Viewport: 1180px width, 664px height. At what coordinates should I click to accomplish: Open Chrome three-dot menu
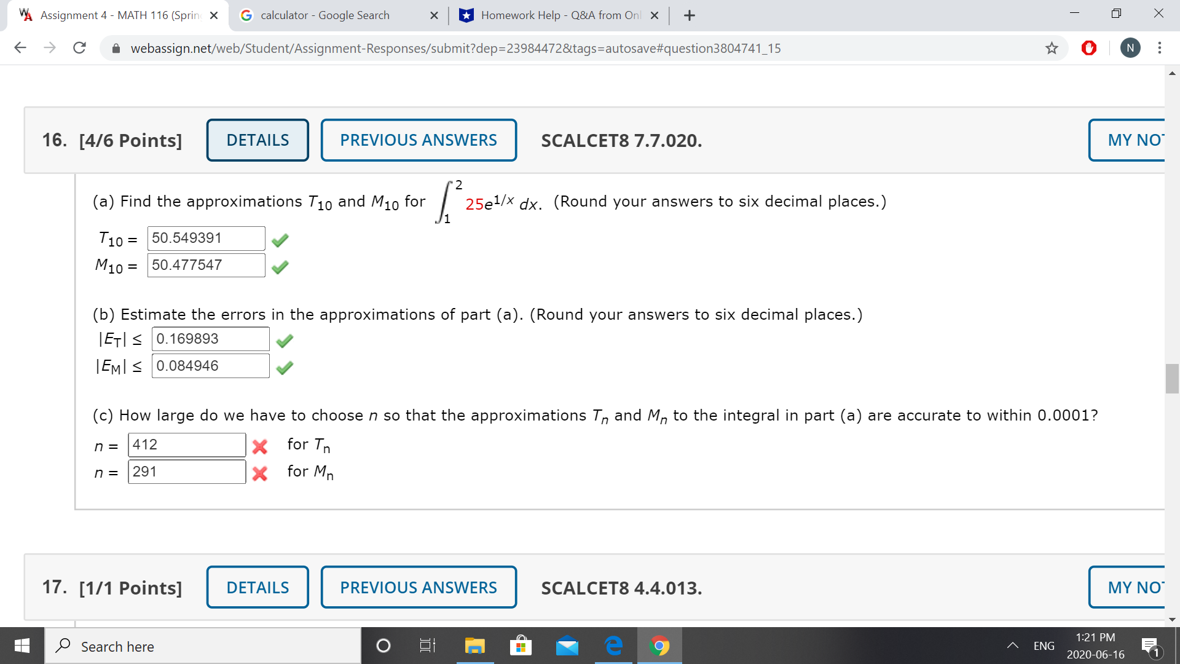pos(1160,48)
